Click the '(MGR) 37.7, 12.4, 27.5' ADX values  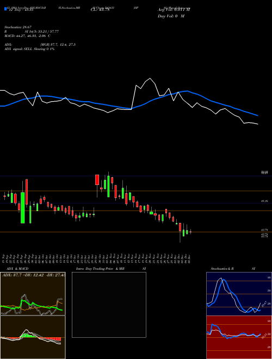click(x=58, y=45)
